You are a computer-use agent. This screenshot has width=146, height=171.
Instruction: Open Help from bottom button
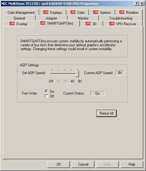132,164
